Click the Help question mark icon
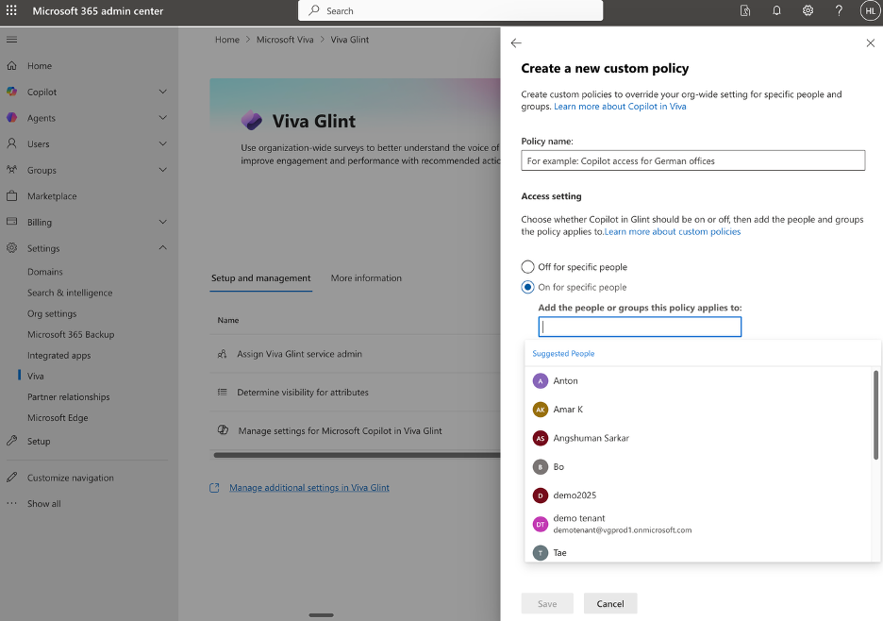 pyautogui.click(x=839, y=10)
